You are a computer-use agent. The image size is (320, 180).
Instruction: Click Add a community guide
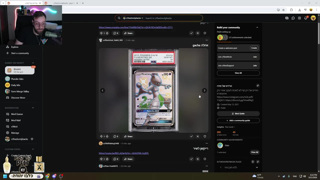[x=238, y=120]
